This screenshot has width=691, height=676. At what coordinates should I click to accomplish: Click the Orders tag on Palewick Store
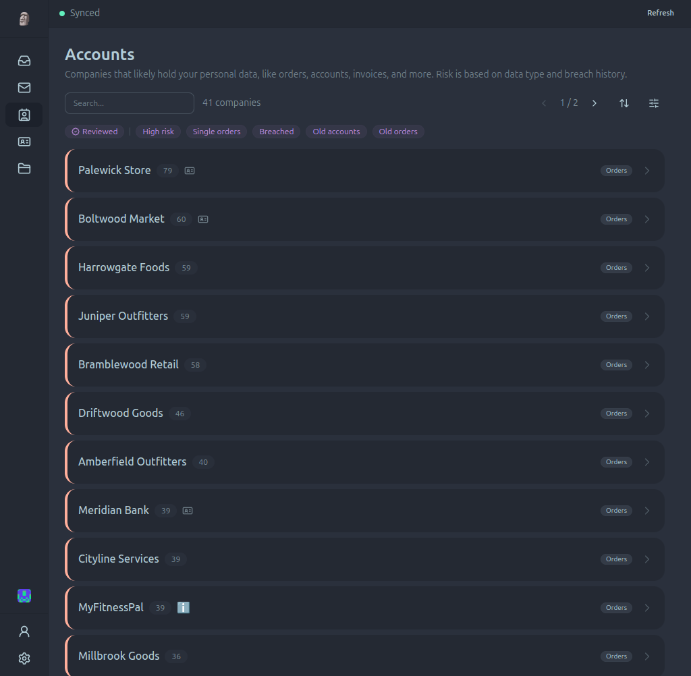616,171
